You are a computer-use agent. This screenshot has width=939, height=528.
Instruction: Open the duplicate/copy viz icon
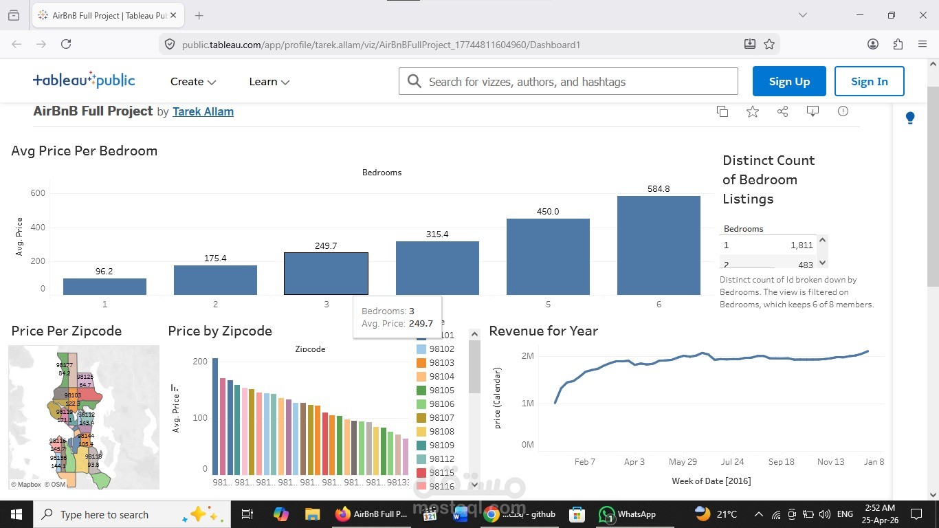tap(722, 111)
